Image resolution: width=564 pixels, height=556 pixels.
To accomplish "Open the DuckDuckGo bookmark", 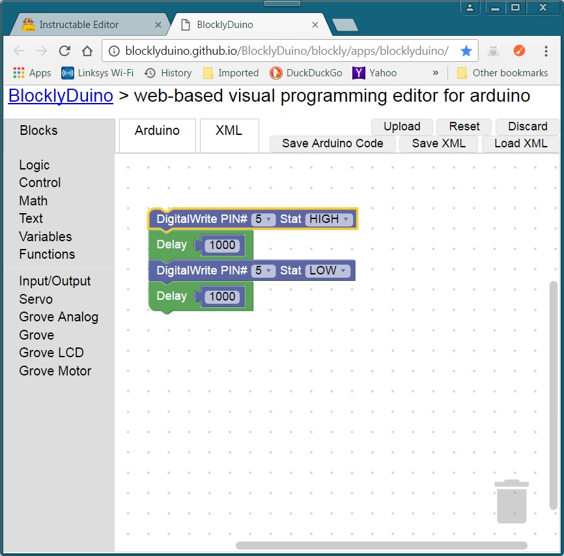I will coord(305,73).
